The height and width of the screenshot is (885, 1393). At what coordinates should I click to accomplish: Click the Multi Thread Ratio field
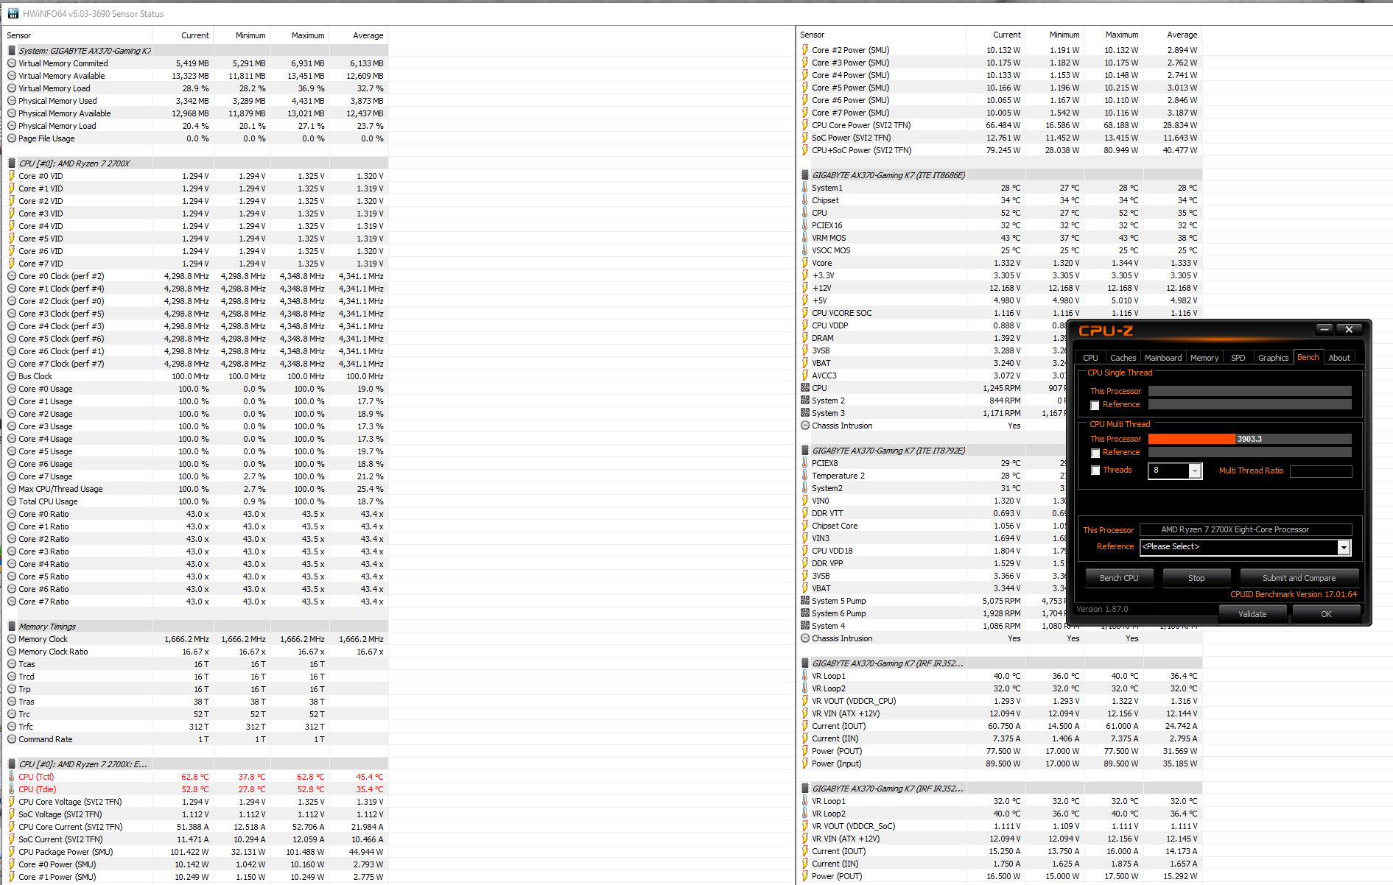pos(1321,471)
